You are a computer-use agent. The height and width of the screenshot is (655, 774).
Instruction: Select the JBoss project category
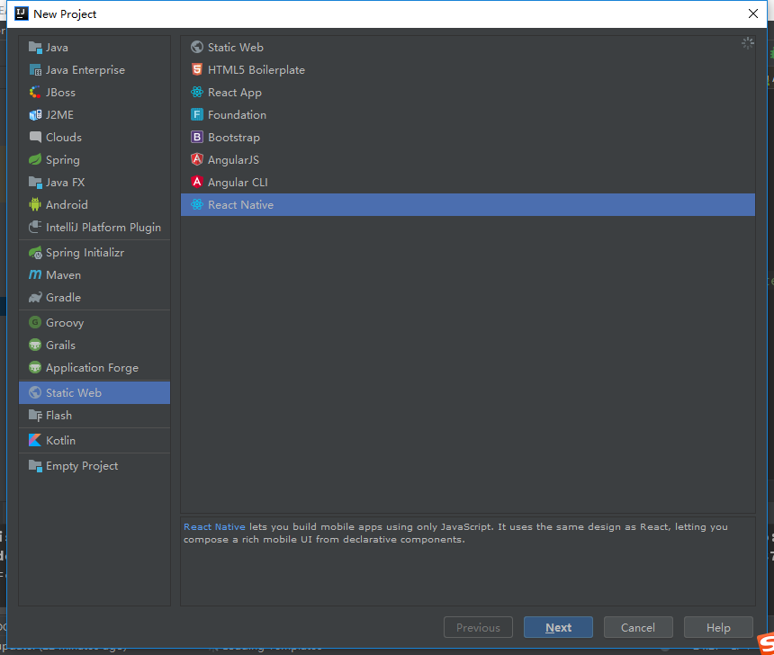tap(61, 92)
